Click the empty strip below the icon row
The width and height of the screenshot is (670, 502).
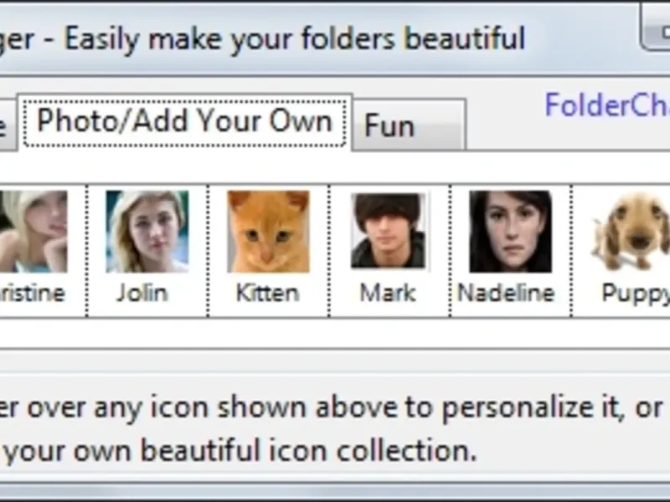point(335,333)
